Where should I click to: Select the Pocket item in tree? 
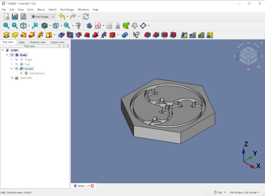click(29, 69)
